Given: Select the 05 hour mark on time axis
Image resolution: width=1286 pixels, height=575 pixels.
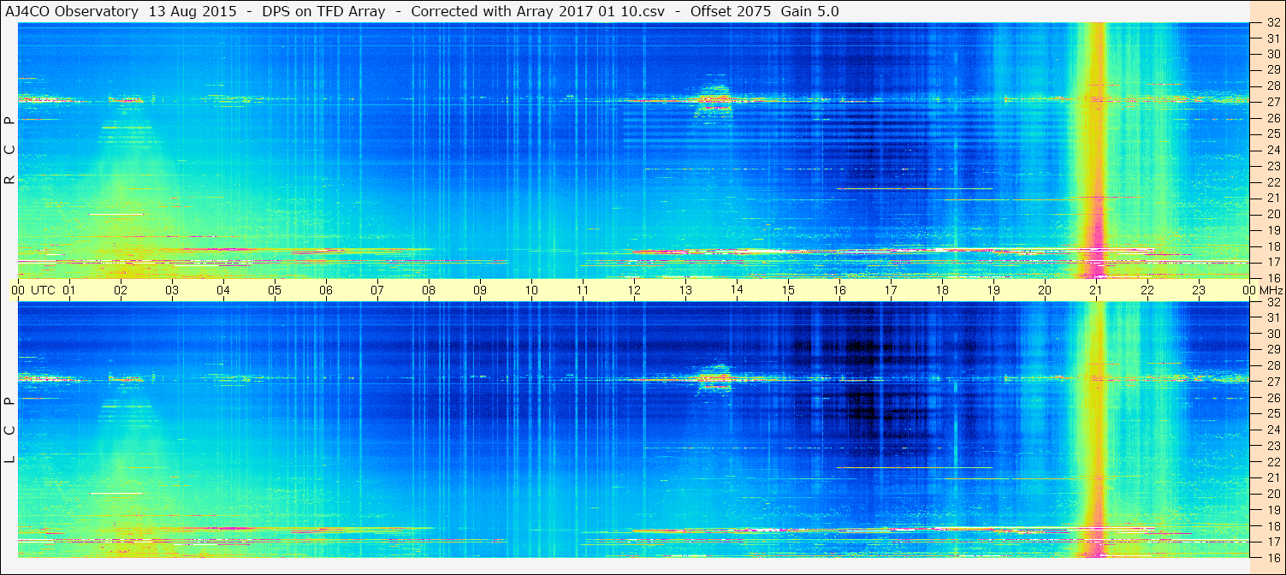Looking at the screenshot, I should [x=275, y=290].
